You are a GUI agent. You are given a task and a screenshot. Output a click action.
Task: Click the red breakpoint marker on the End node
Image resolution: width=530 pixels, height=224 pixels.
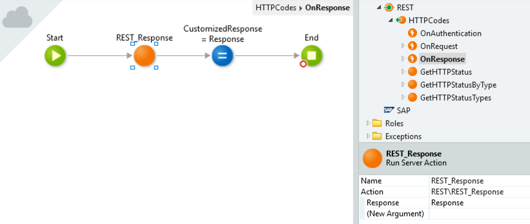(x=303, y=64)
